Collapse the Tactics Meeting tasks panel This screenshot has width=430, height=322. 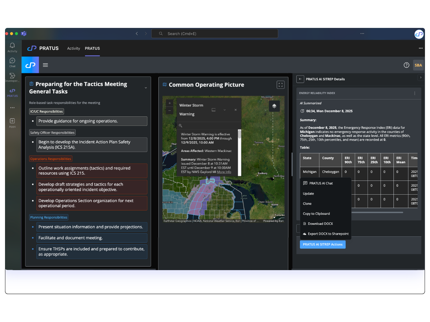pyautogui.click(x=145, y=88)
